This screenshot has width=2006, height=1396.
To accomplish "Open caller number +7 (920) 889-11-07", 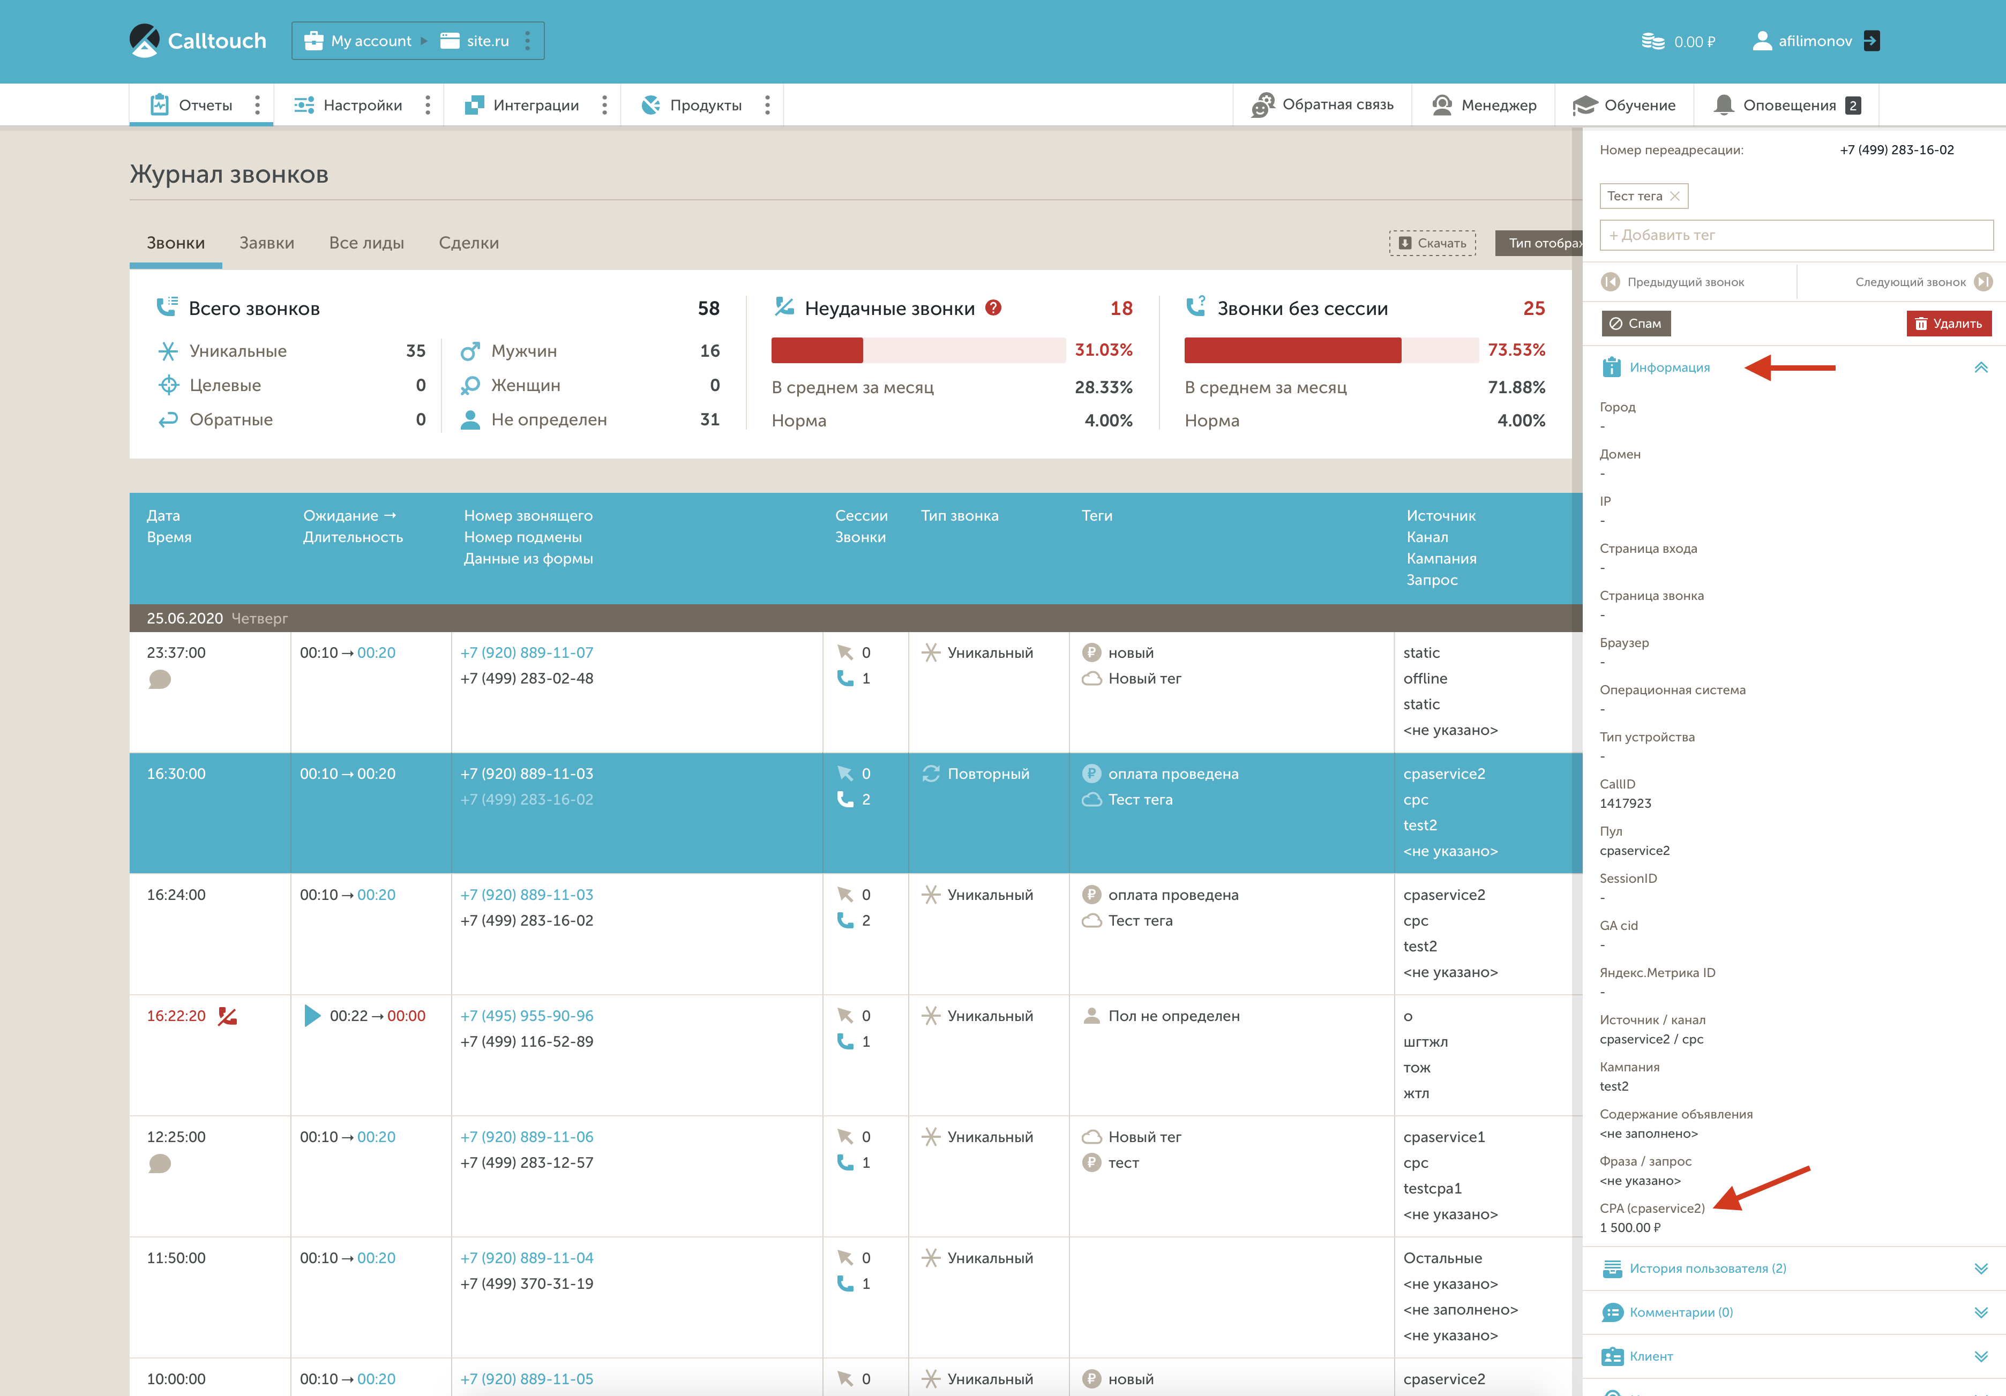I will point(527,652).
